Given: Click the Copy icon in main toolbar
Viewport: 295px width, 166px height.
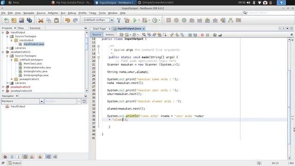Looking at the screenshot, I should [48, 20].
